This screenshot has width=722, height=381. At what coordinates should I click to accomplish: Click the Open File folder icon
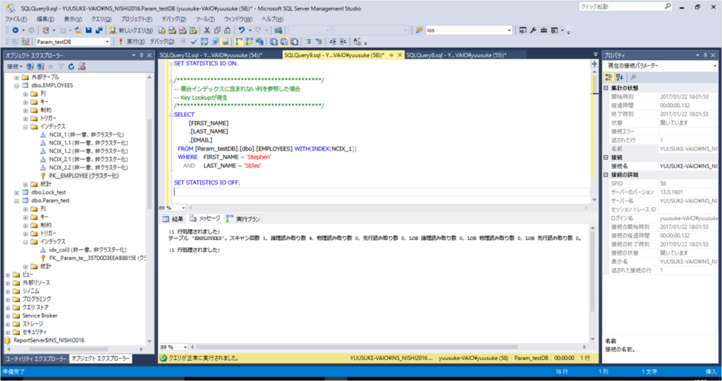(x=78, y=30)
